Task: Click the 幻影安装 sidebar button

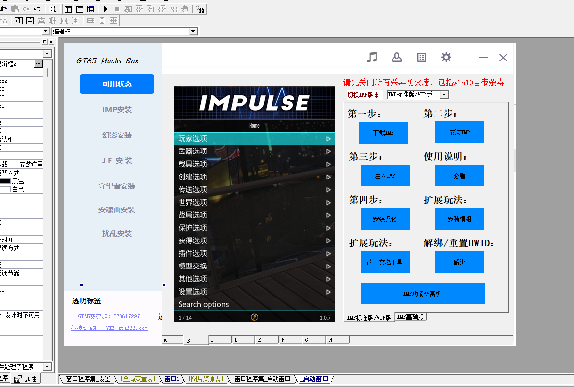Action: [117, 135]
